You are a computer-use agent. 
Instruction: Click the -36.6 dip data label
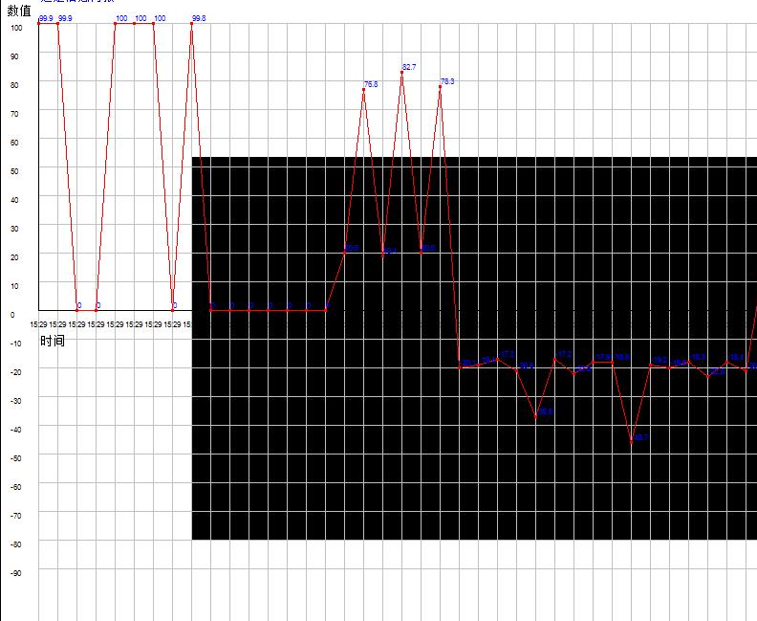pyautogui.click(x=545, y=411)
